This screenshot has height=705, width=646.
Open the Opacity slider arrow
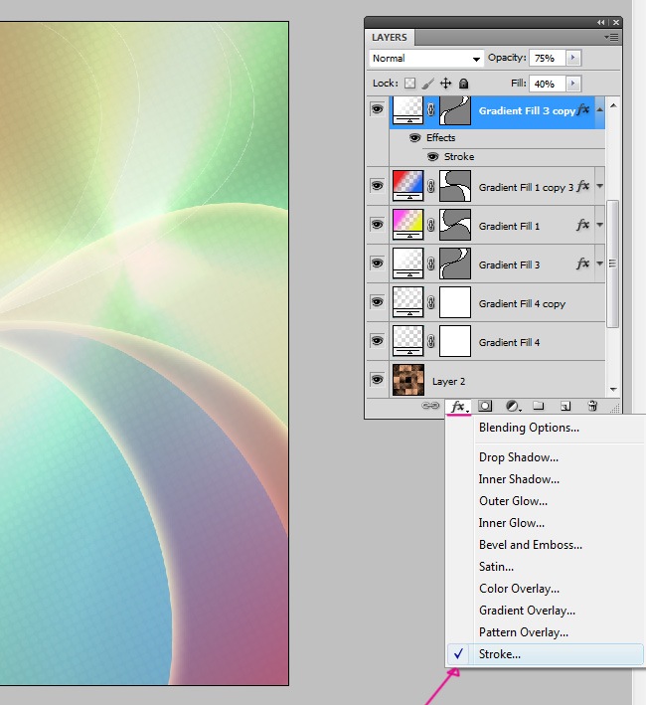coord(572,59)
